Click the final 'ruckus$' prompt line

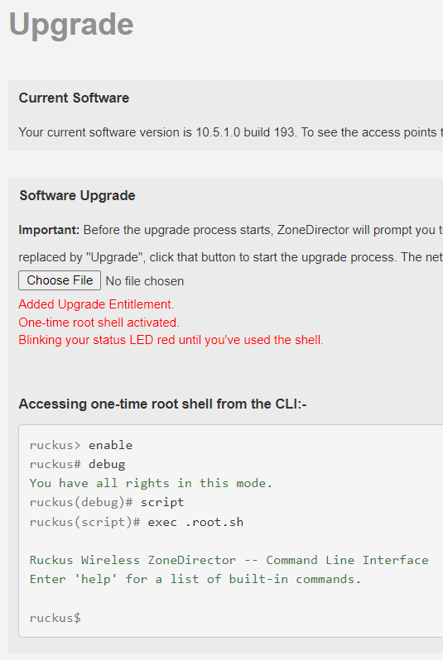tap(55, 618)
